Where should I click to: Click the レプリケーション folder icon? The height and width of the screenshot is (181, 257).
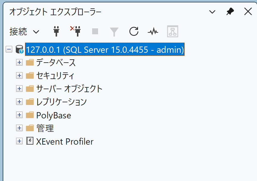[30, 102]
